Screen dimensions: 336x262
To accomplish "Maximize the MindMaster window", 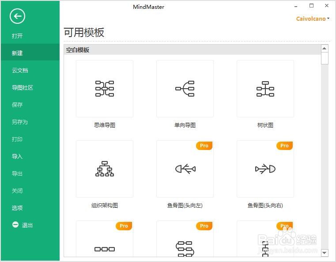I will coord(312,6).
